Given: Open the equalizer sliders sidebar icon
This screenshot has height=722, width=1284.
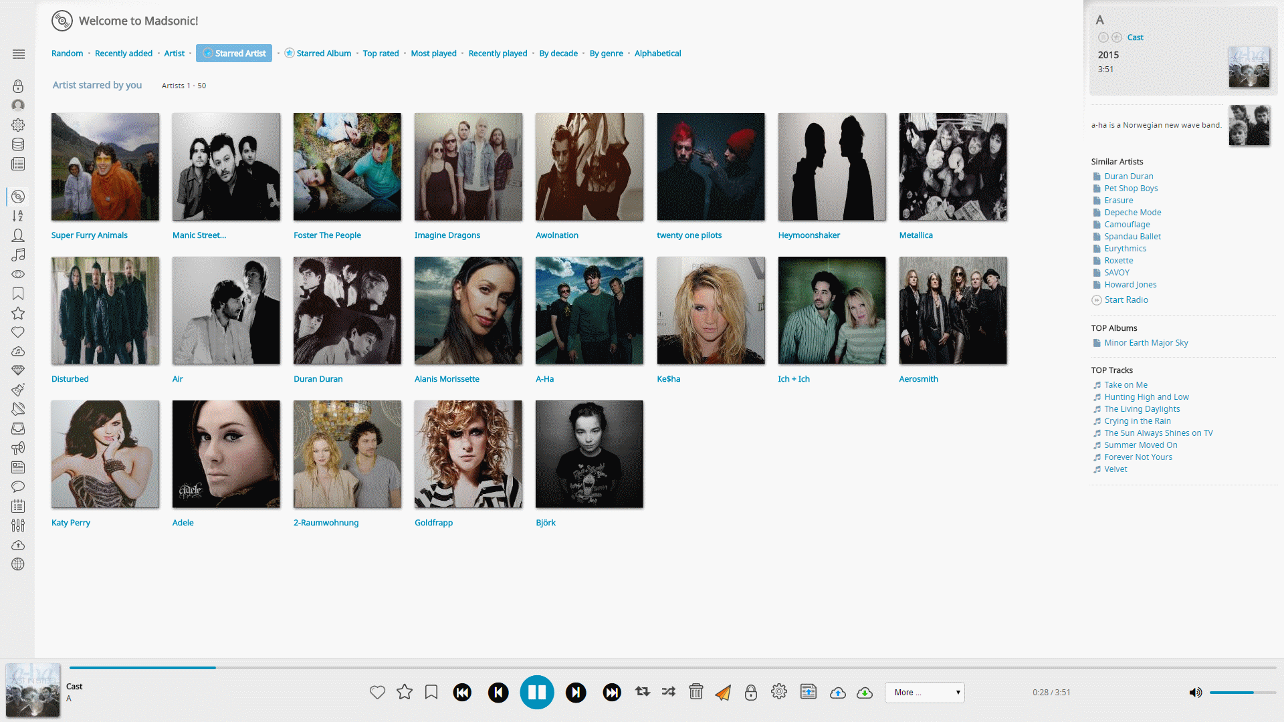Looking at the screenshot, I should click(x=18, y=525).
